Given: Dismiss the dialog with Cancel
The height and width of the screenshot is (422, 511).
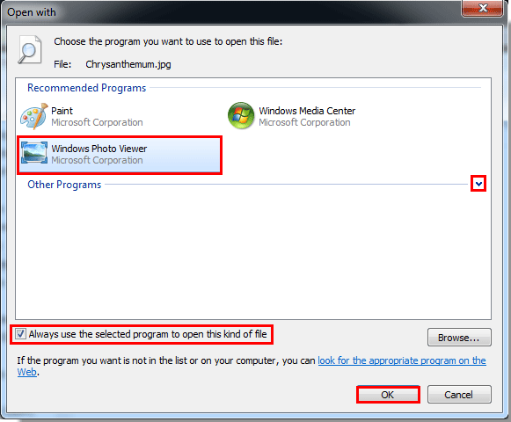Looking at the screenshot, I should [459, 395].
